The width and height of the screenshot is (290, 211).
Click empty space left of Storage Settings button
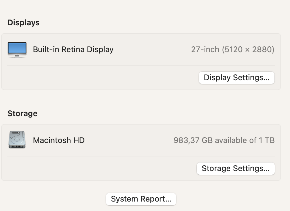click(101, 168)
